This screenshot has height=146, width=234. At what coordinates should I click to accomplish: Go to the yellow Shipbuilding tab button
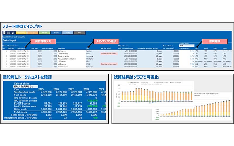(x=21, y=33)
